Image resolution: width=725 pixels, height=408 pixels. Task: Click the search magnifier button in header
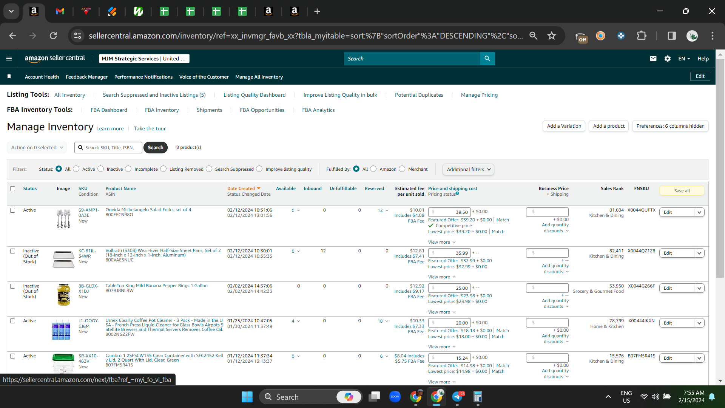487,59
